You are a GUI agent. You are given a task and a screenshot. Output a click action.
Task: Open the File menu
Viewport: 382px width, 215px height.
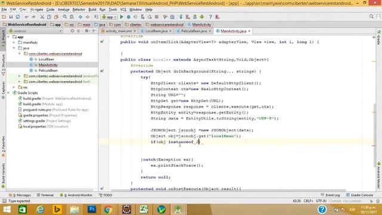coord(4,10)
